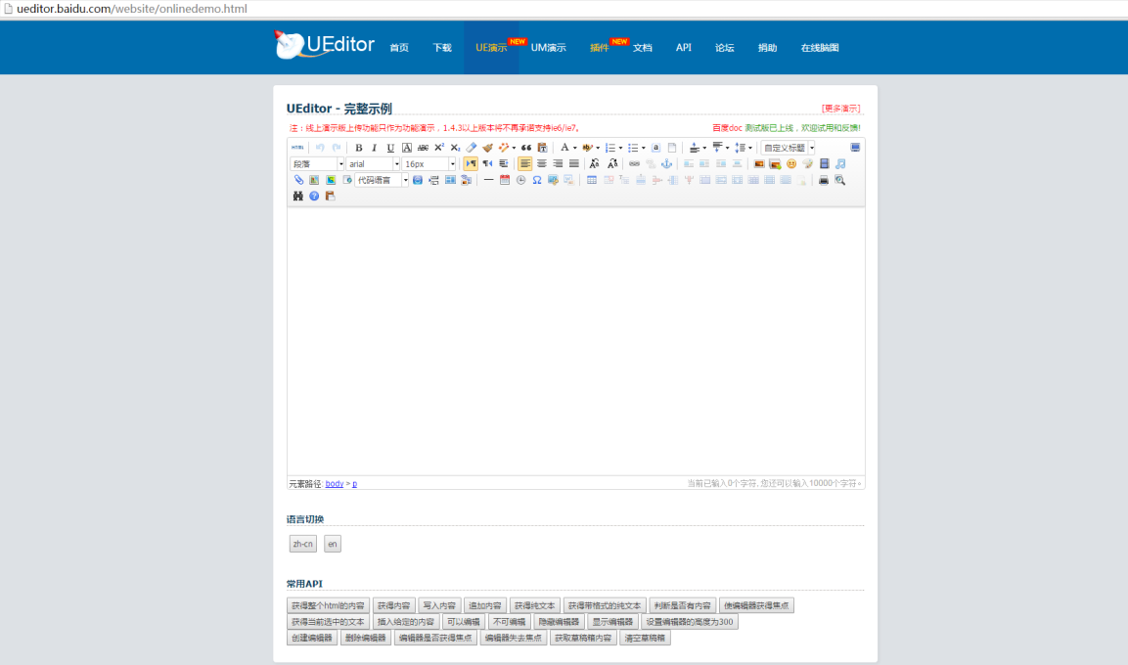Go to the UM演示 navigation tab
1128x665 pixels.
click(x=548, y=48)
